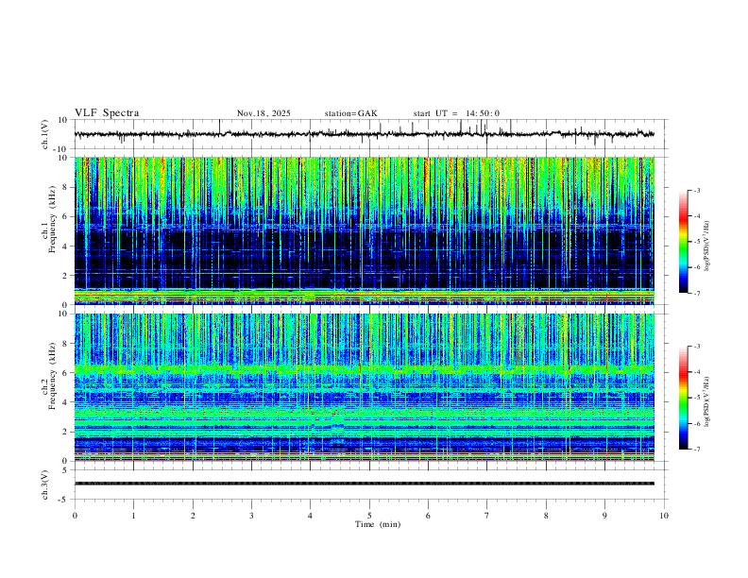Click the time axis tick label '10'
This screenshot has height=578, width=748.
[664, 516]
